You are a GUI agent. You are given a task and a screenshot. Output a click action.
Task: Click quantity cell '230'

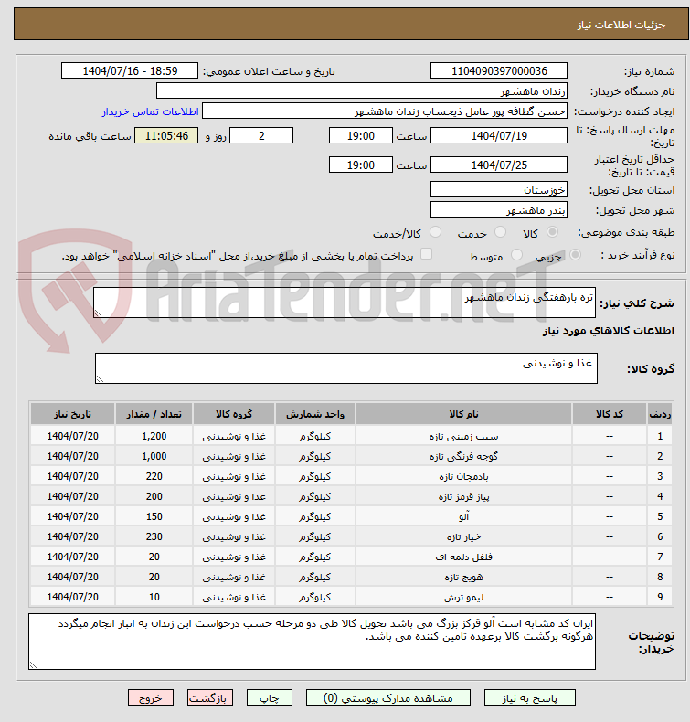(x=154, y=536)
